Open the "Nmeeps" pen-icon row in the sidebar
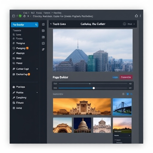This screenshot has height=153, width=153. pyautogui.click(x=19, y=53)
